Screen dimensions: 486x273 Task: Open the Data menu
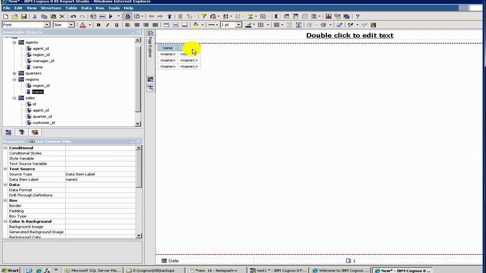tap(86, 8)
